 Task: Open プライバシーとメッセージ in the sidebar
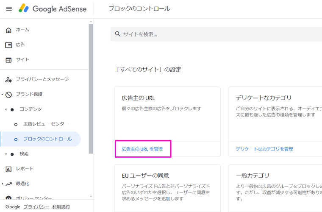(42, 79)
